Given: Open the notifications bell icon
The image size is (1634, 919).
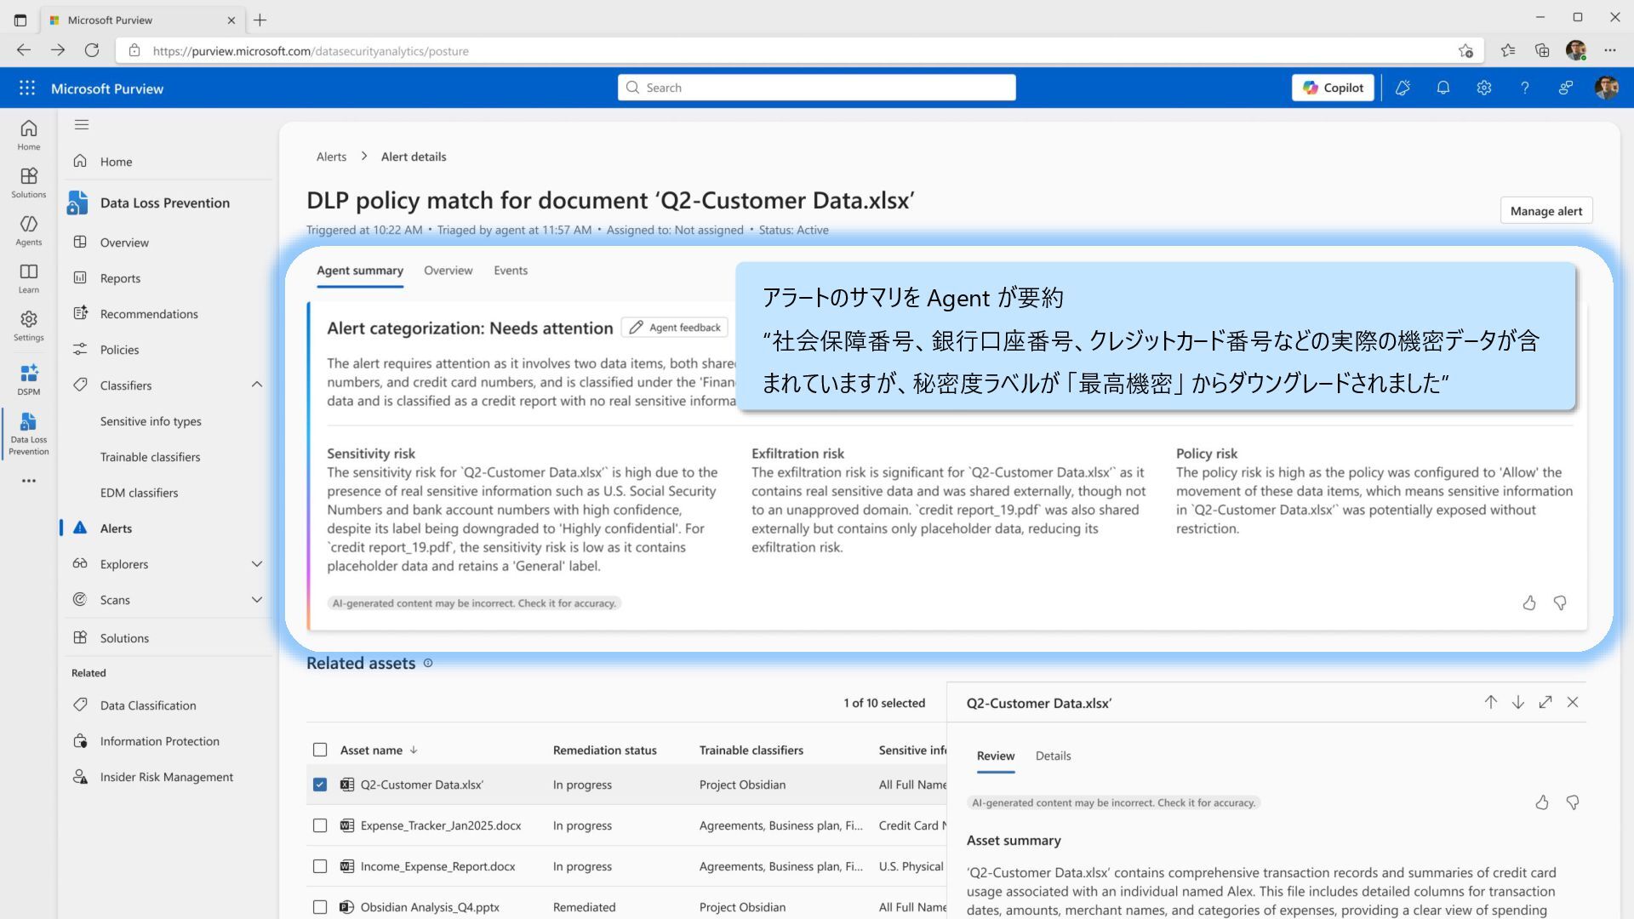Looking at the screenshot, I should [1443, 88].
